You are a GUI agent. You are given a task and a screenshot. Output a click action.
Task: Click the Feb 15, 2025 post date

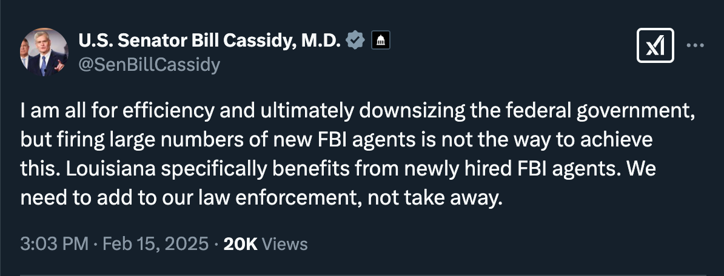pos(157,244)
